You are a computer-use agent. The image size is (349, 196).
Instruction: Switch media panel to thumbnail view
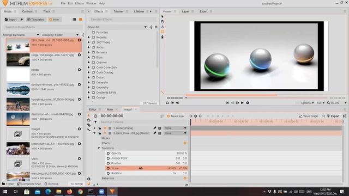(80, 20)
